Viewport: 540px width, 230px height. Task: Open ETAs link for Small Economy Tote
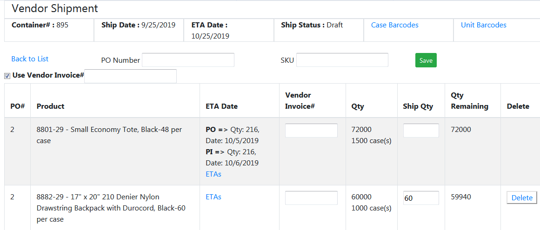tap(213, 174)
